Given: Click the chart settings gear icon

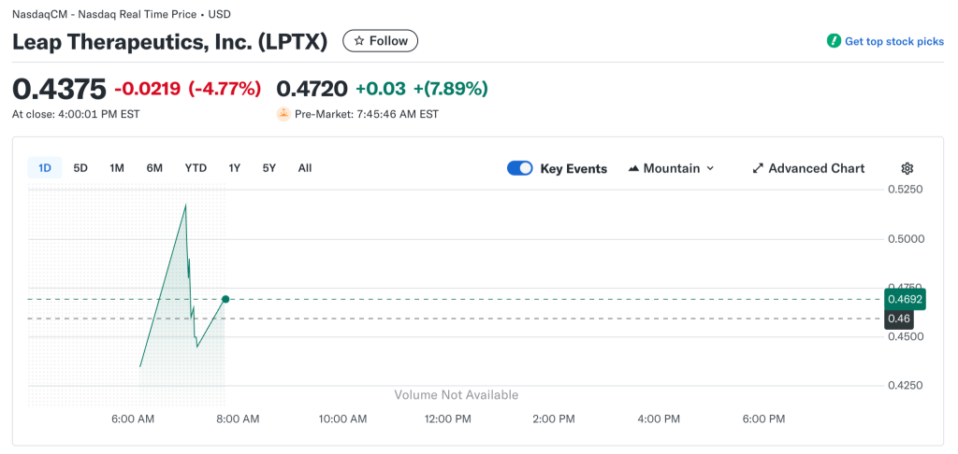Looking at the screenshot, I should tap(907, 168).
